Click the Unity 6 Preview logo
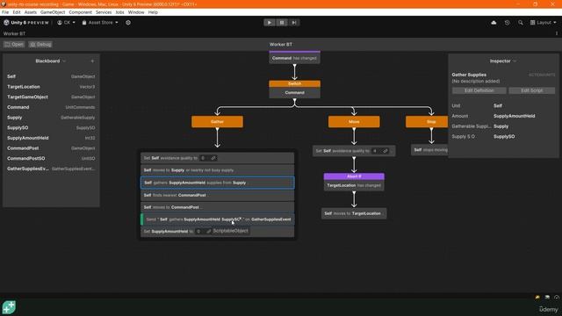 25,23
